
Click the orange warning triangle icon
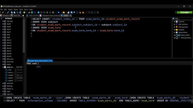coord(83,13)
